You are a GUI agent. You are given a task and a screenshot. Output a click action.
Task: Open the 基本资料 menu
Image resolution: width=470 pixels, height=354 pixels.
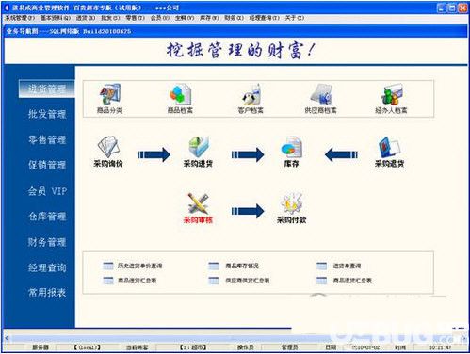tap(56, 18)
